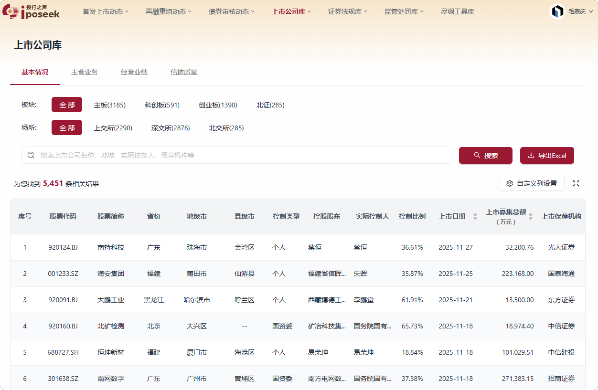This screenshot has height=390, width=598.
Task: Select the 创业板(1390) board filter
Action: [218, 105]
